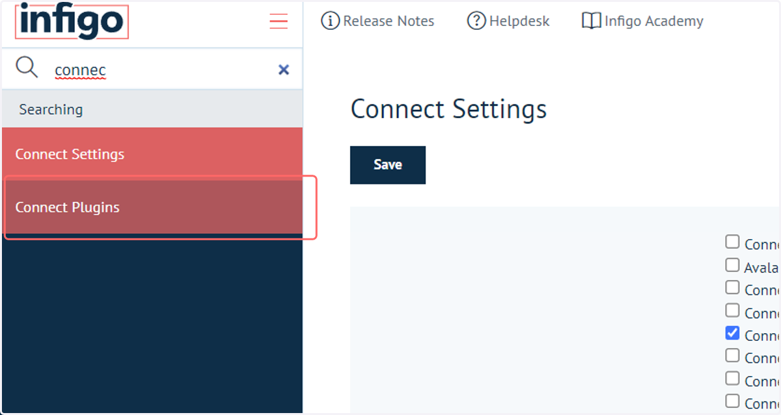The width and height of the screenshot is (781, 415).
Task: Tick the first checkbox in the list
Action: pyautogui.click(x=732, y=242)
